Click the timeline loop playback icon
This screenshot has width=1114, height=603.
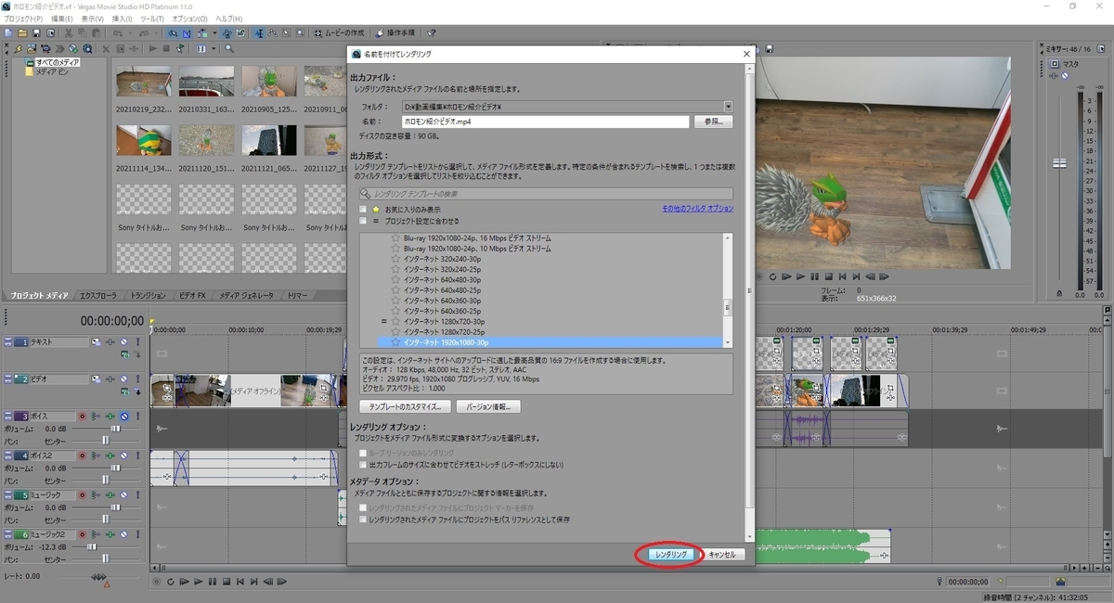click(170, 582)
